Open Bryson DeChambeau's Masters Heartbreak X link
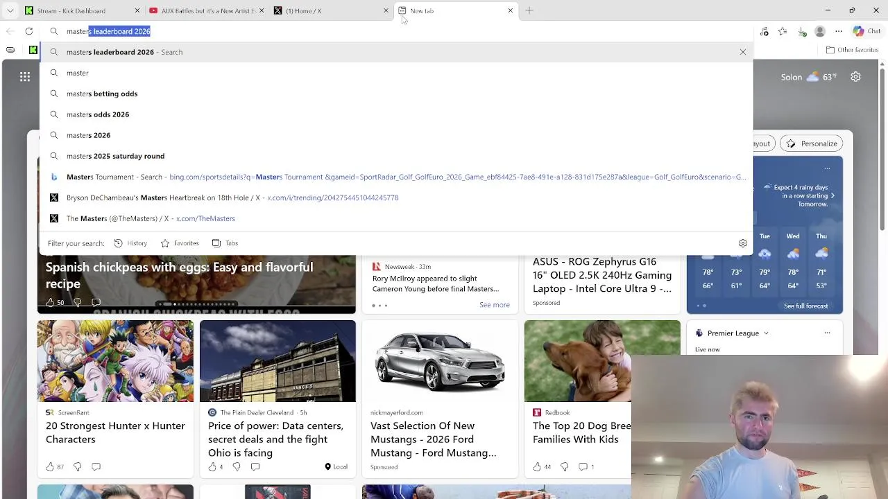 click(x=396, y=198)
